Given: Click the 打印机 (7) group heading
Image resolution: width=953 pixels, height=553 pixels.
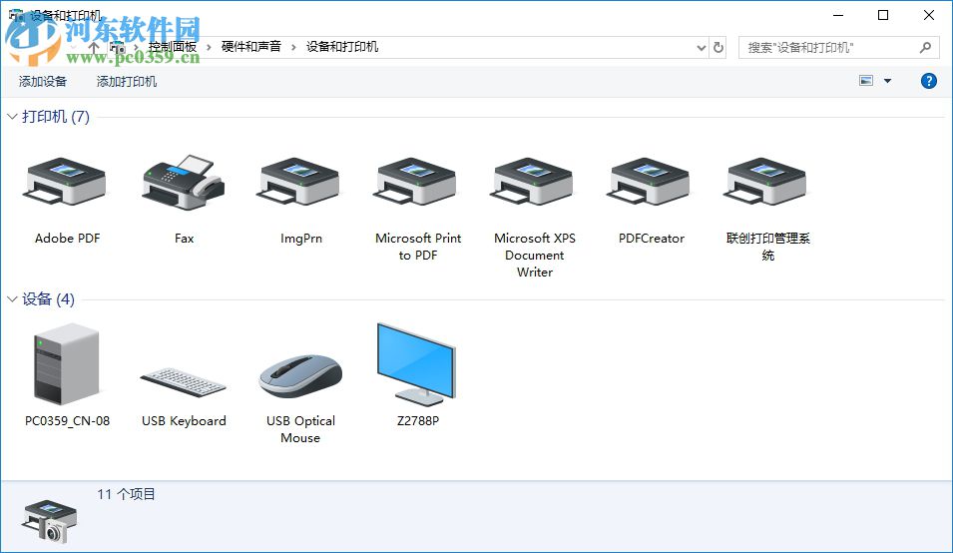Looking at the screenshot, I should point(56,116).
